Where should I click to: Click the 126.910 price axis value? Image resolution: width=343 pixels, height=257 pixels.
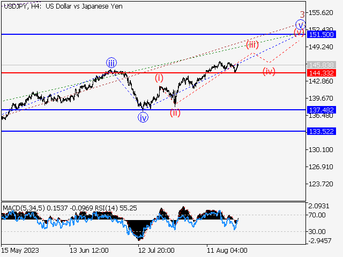coord(320,167)
